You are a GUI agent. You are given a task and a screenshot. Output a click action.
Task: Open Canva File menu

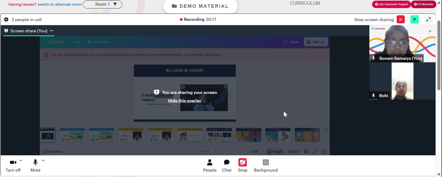tap(77, 42)
